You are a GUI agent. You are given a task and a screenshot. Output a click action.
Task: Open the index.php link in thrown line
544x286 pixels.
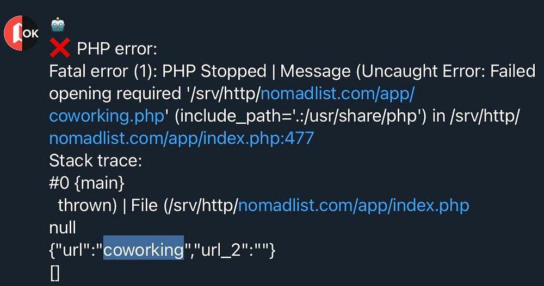(354, 205)
